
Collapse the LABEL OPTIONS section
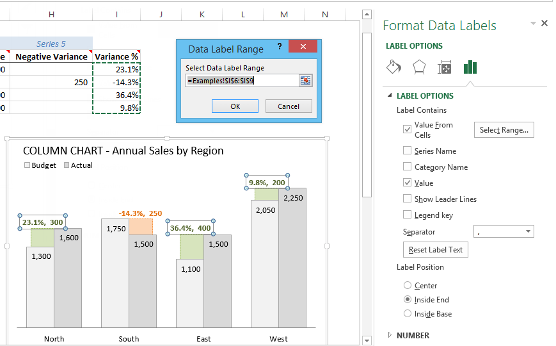click(x=390, y=95)
